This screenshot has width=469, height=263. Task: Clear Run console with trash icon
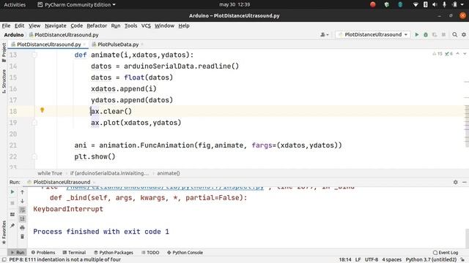tap(22, 237)
